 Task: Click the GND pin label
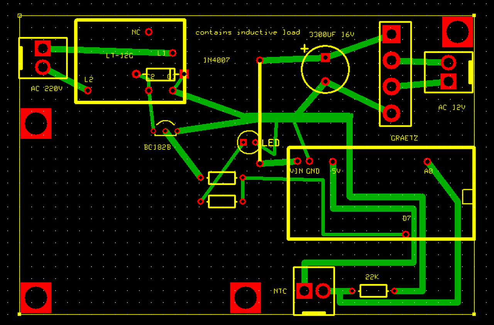[313, 171]
